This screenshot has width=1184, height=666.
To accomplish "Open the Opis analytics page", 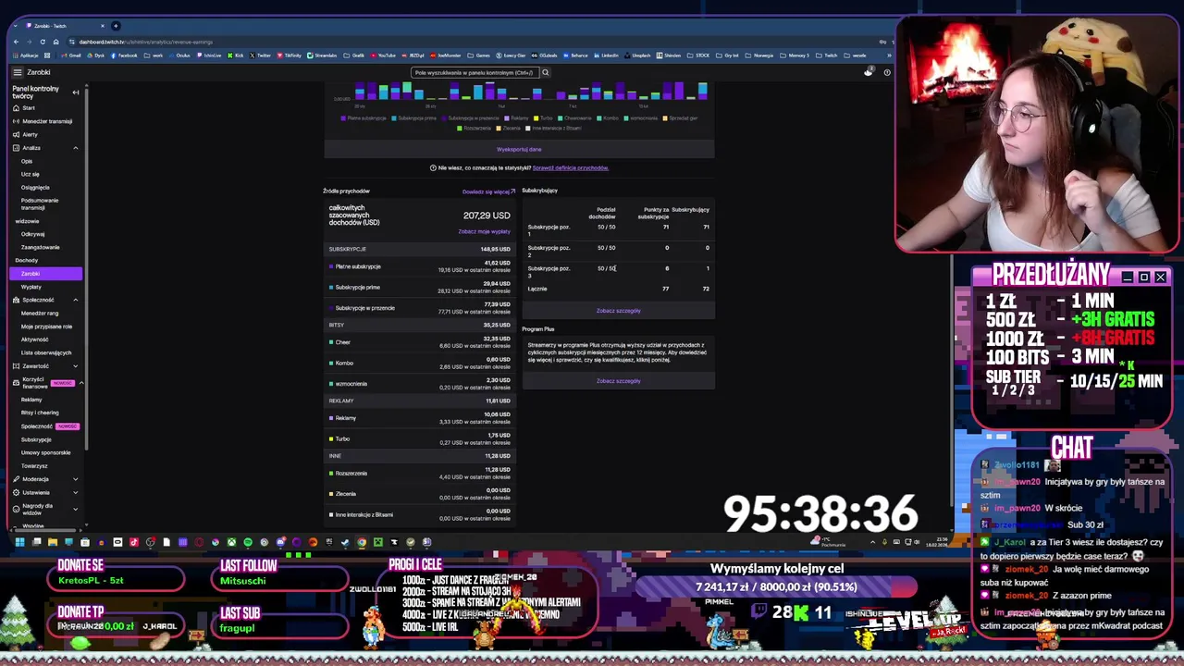I will click(x=27, y=161).
